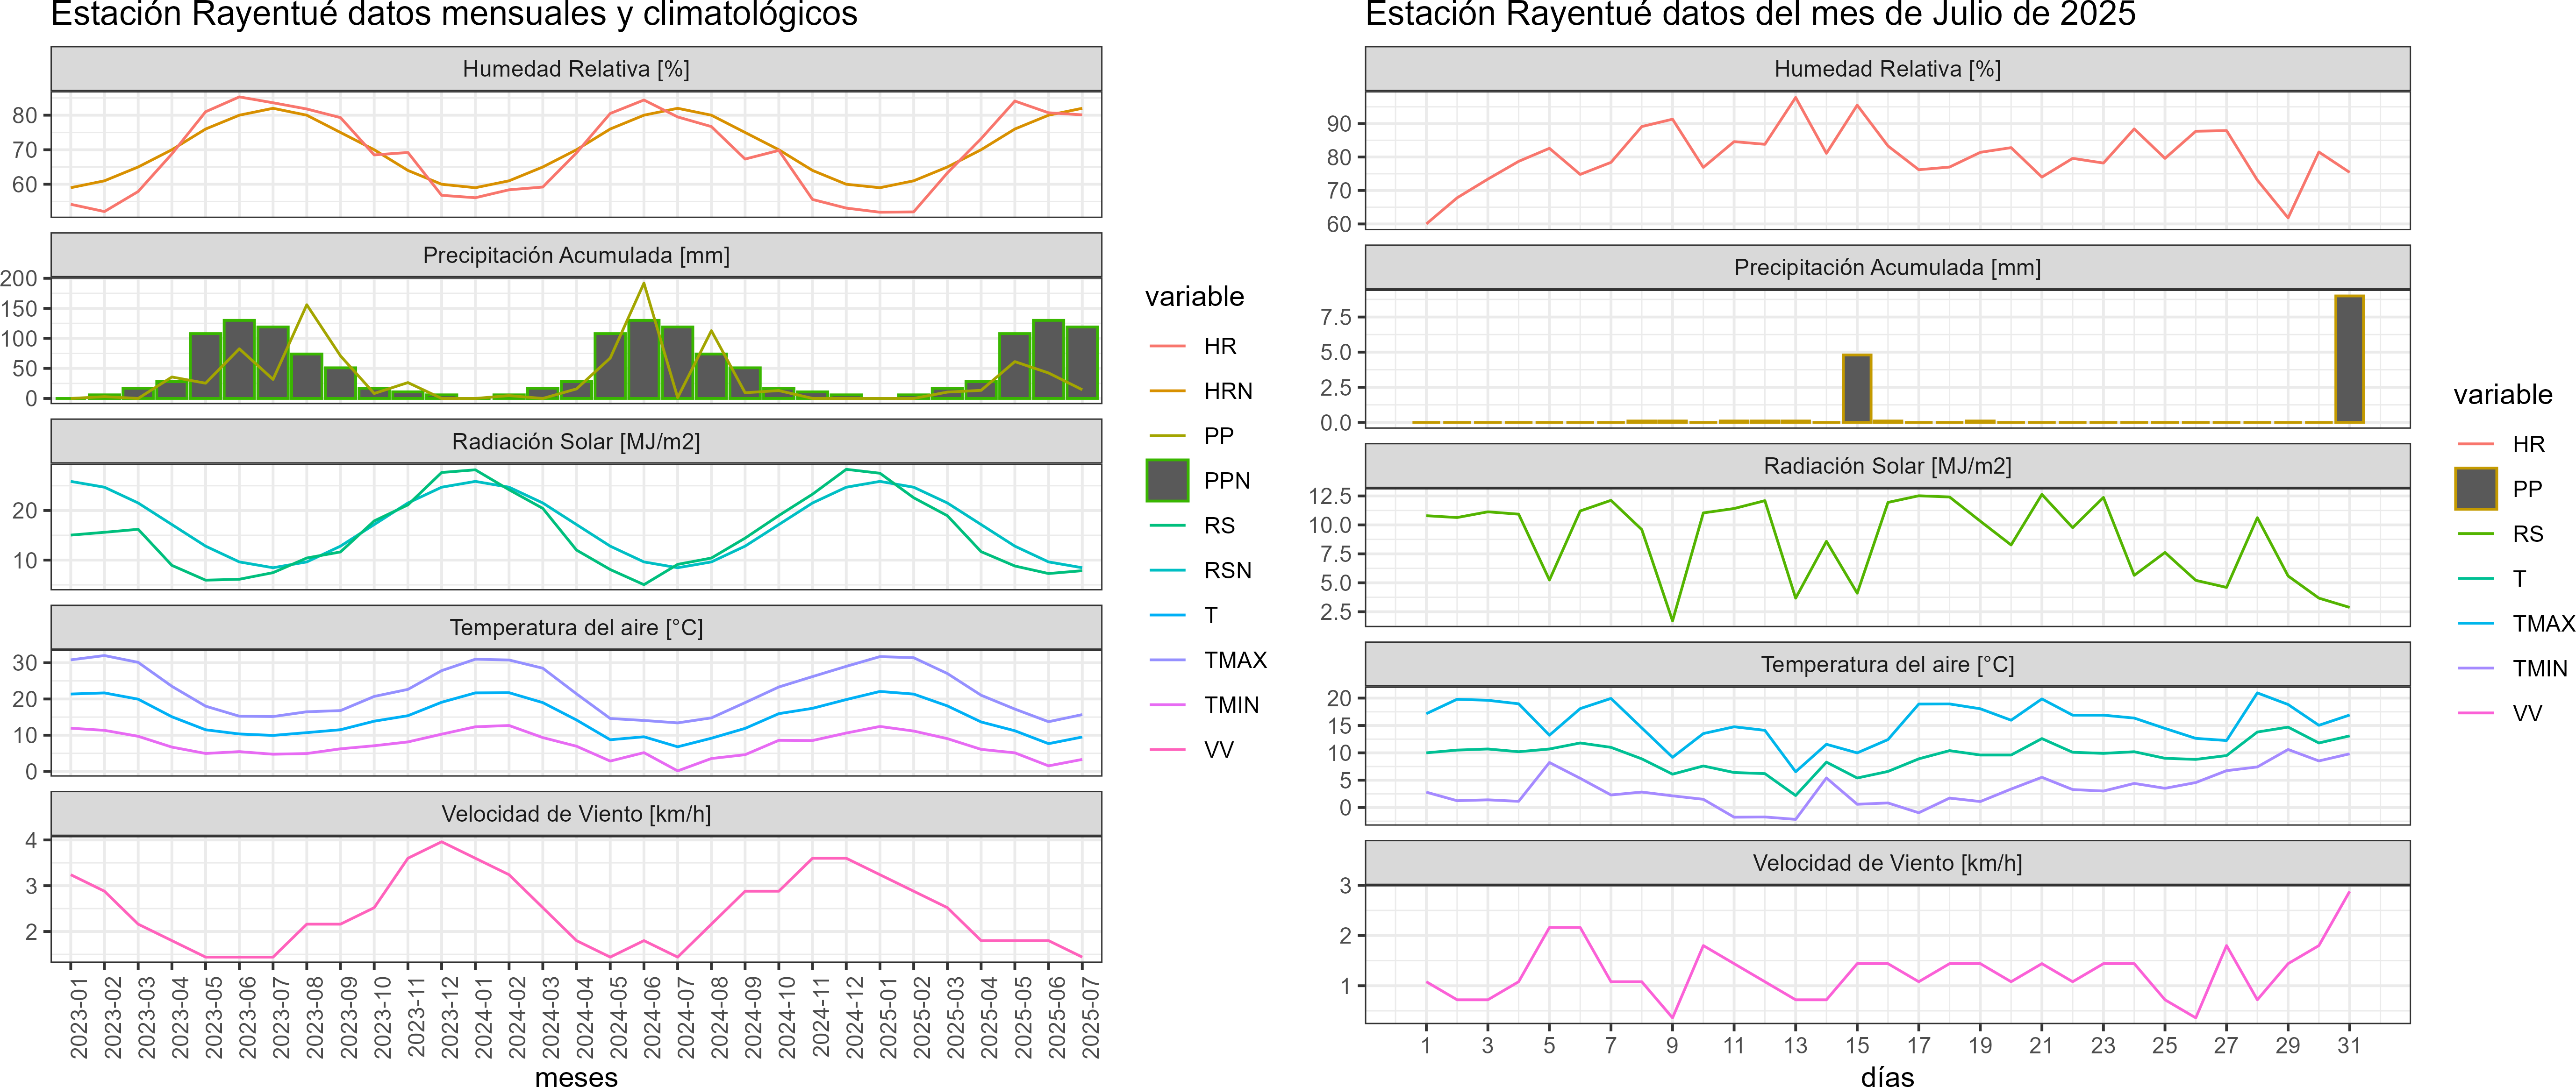Click the 2024-06 month tick label
Screen dimensions: 2576x1087
[652, 1018]
